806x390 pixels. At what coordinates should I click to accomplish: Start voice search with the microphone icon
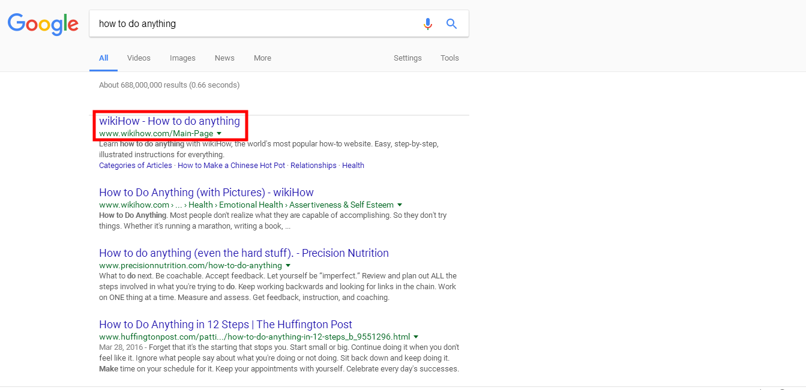click(428, 24)
